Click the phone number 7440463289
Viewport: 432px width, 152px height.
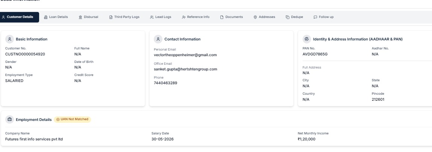(165, 83)
